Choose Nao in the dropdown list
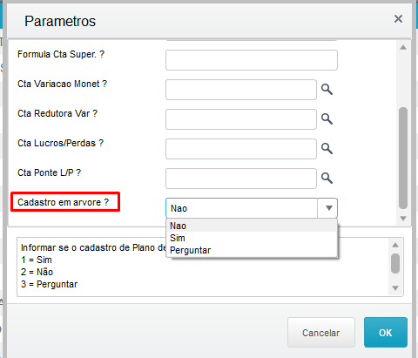The height and width of the screenshot is (358, 418). point(252,226)
